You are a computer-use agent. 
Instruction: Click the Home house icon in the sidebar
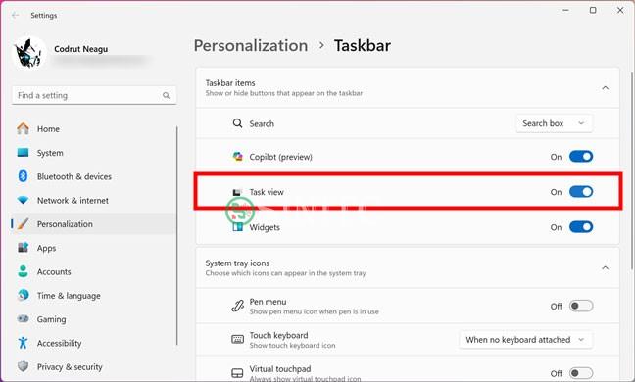[24, 128]
